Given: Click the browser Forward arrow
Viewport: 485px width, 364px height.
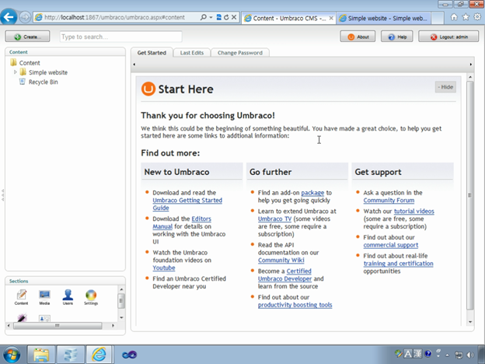Looking at the screenshot, I should tap(25, 17).
